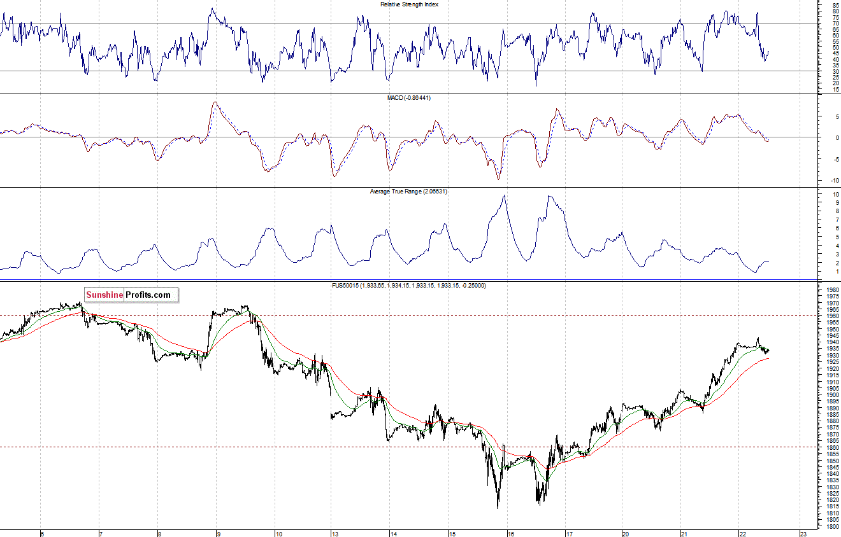Viewport: 841px width, 537px height.
Task: Click the -10 value on the MACD scale
Action: click(834, 181)
